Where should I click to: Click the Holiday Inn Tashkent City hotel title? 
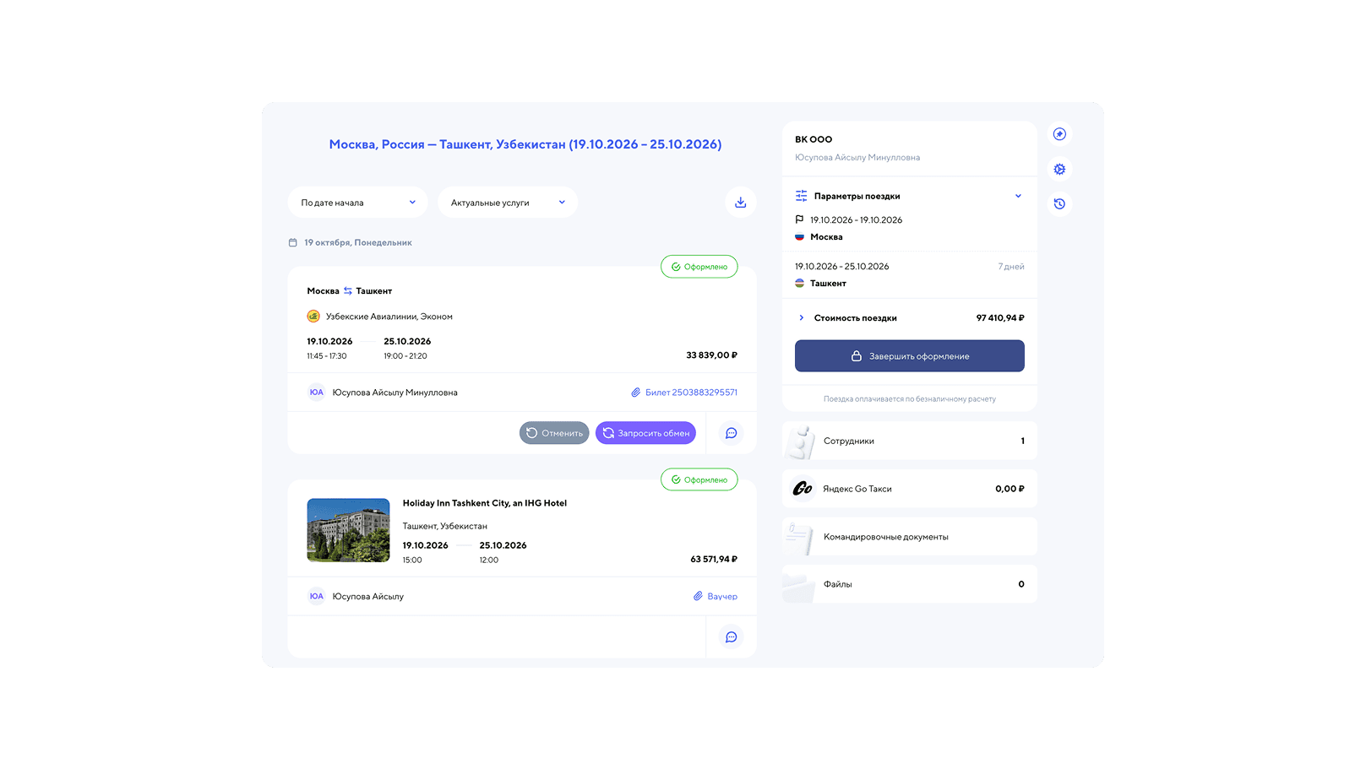tap(485, 503)
